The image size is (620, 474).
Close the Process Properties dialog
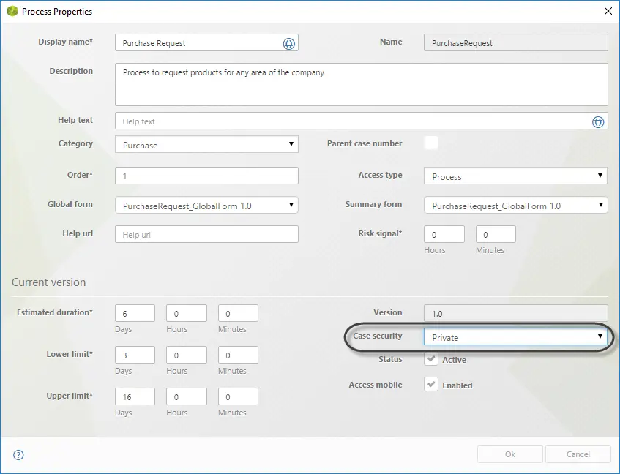click(x=608, y=11)
